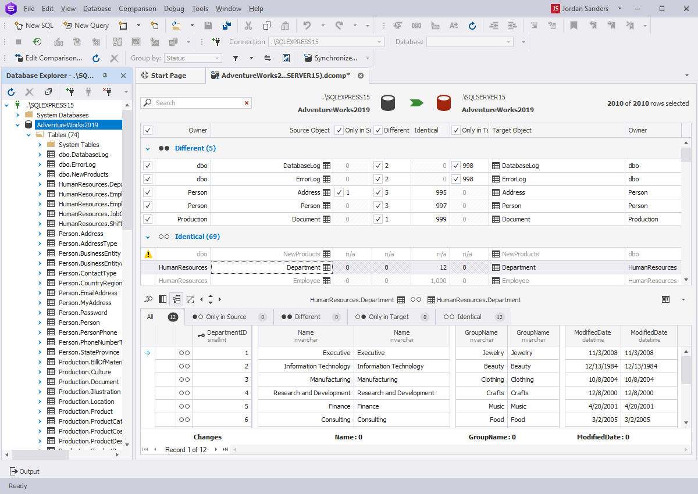Click the hide empty columns icon in the data diff toolbar
698x494 pixels.
[x=190, y=299]
